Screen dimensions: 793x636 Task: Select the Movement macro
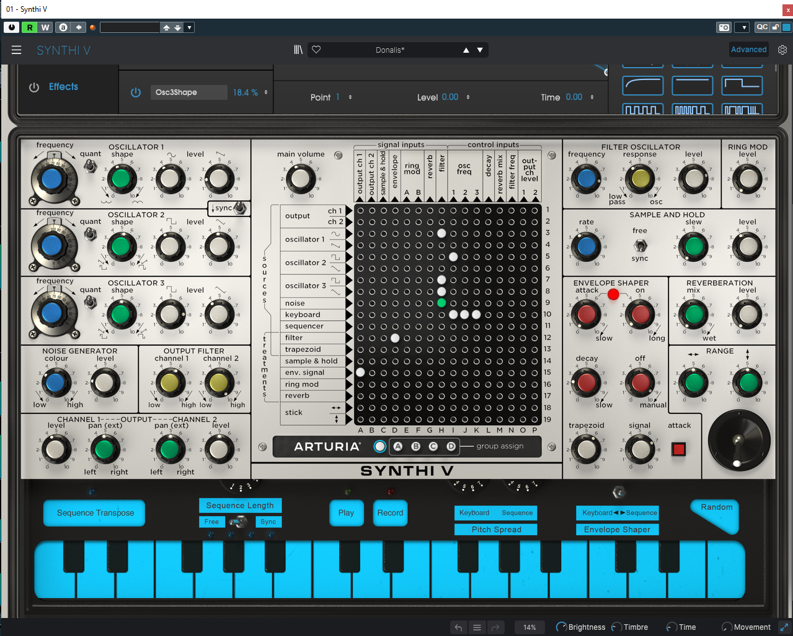[x=746, y=627]
